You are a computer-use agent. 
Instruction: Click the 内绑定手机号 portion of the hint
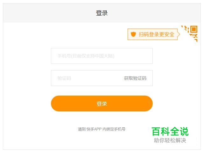pos(114,129)
